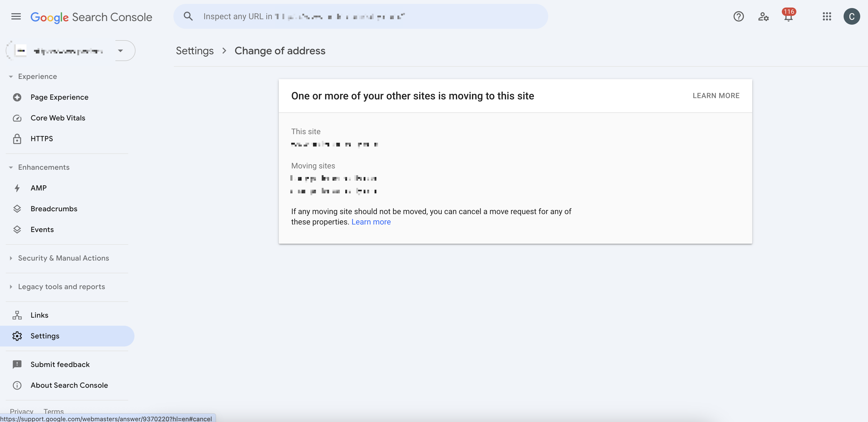Expand Security & Manual Actions
The image size is (868, 422).
(x=63, y=258)
